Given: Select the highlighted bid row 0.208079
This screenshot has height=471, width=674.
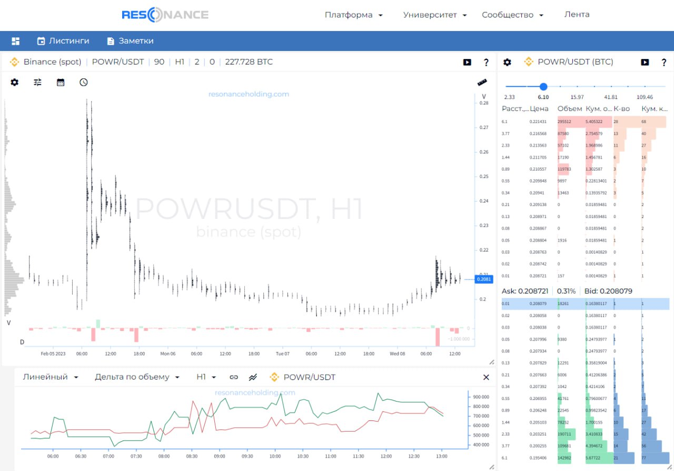Looking at the screenshot, I should click(x=586, y=304).
